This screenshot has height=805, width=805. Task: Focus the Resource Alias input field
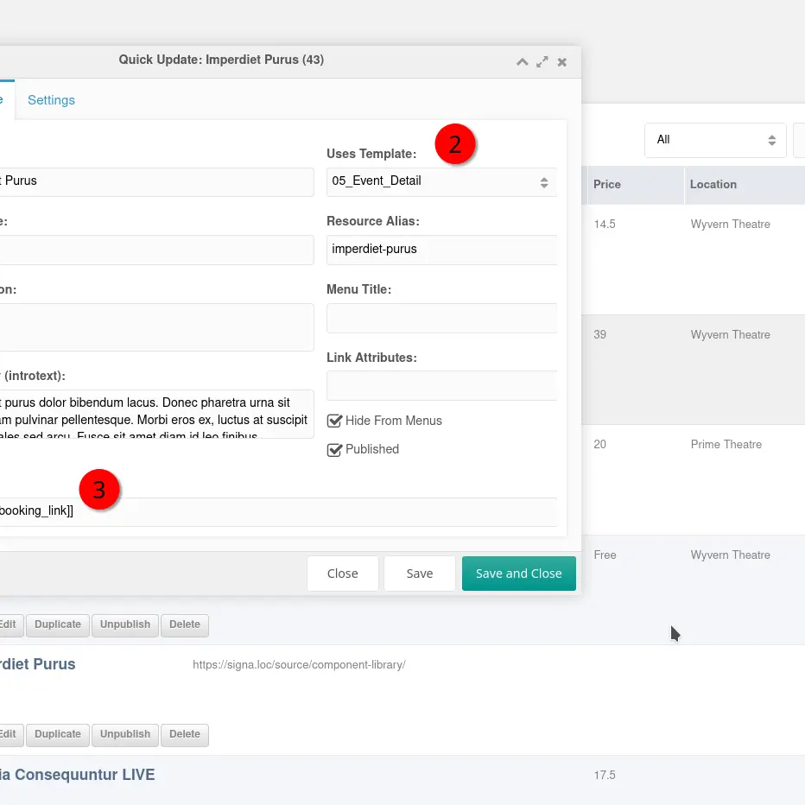[x=441, y=250]
